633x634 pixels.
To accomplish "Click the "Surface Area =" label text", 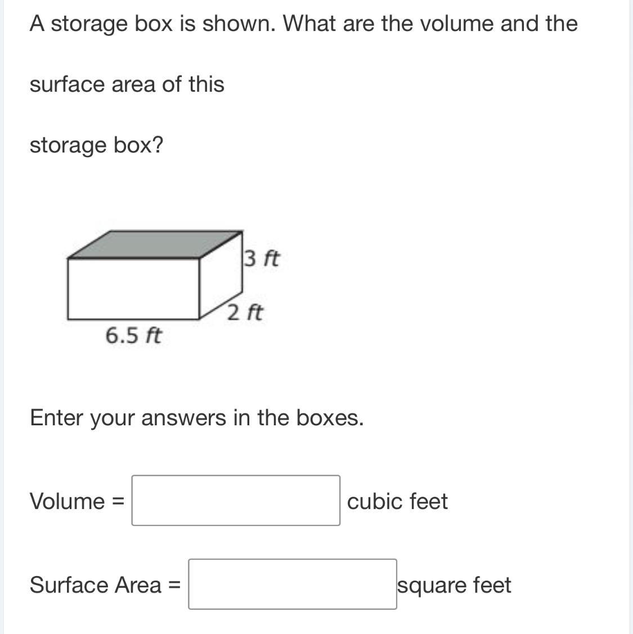I will 105,584.
